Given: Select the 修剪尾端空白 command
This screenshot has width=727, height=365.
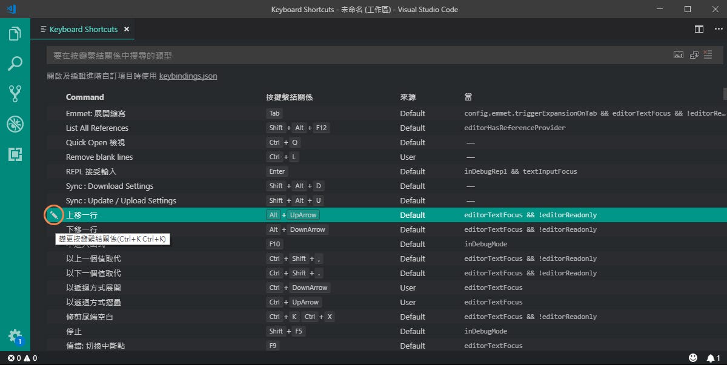Looking at the screenshot, I should tap(90, 317).
